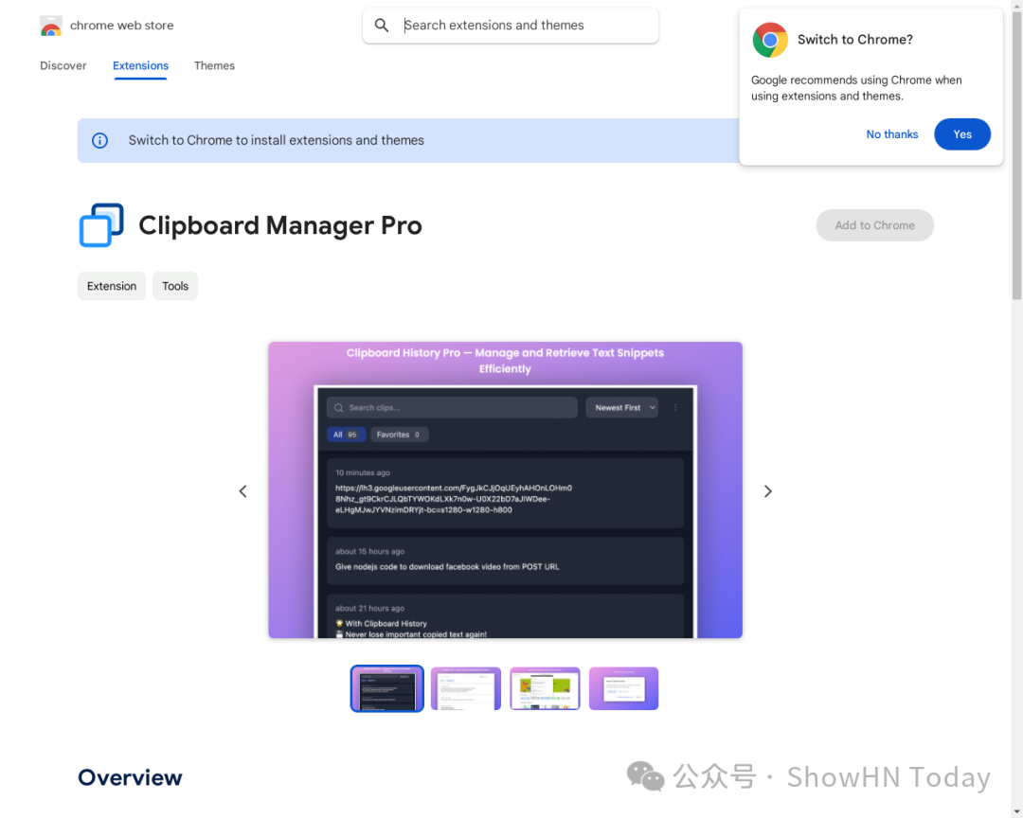Click the Extension category chip
The height and width of the screenshot is (818, 1023).
tap(112, 286)
